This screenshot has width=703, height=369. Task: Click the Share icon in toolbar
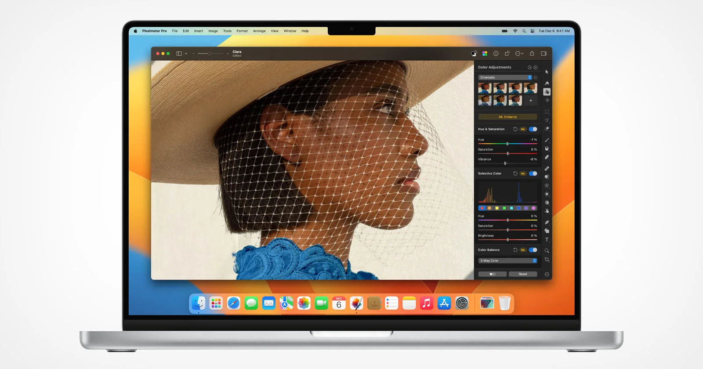click(532, 54)
